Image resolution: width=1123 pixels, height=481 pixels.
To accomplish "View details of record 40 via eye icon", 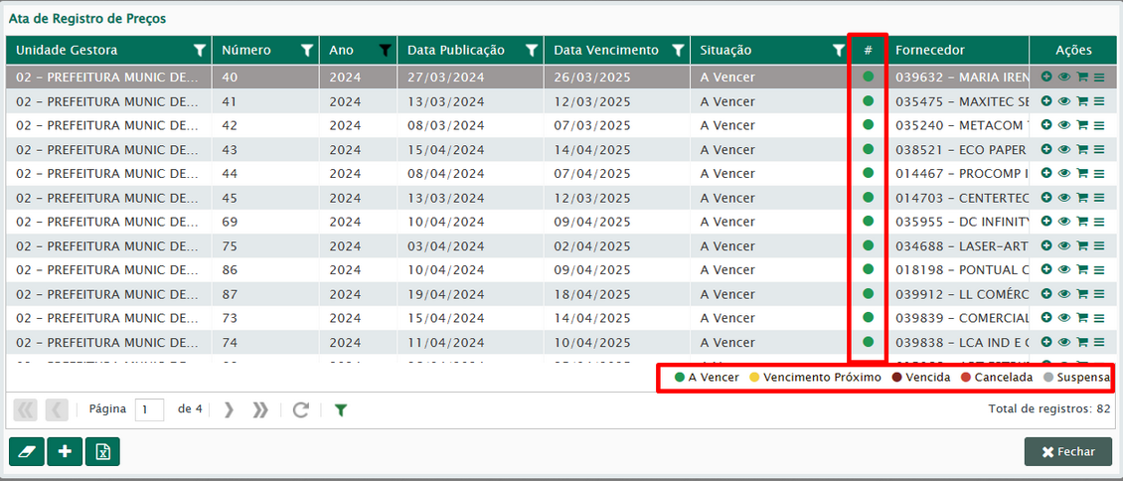I will tap(1064, 77).
